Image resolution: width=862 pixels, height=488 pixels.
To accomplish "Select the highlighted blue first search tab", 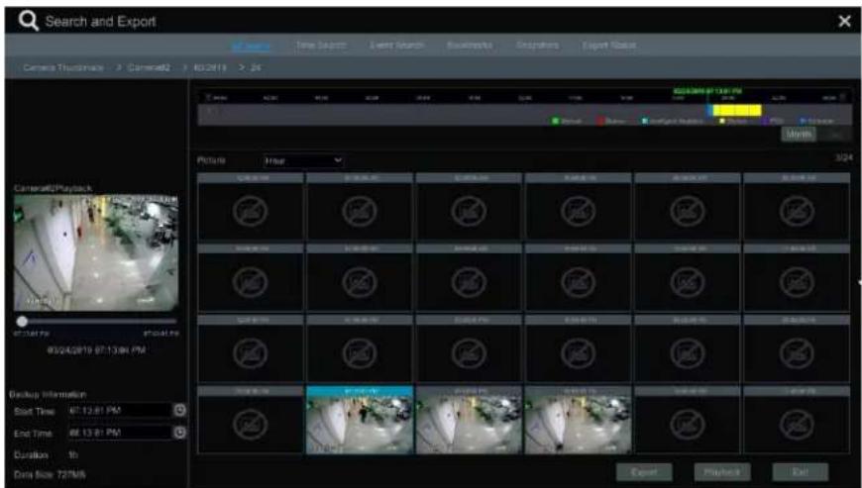I will coord(251,46).
